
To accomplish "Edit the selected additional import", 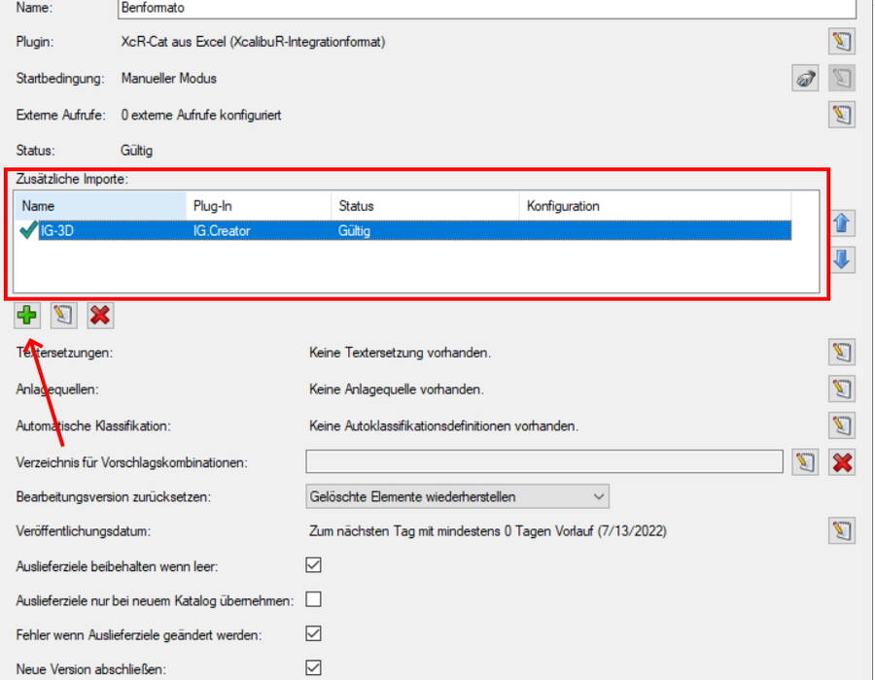I will point(63,316).
